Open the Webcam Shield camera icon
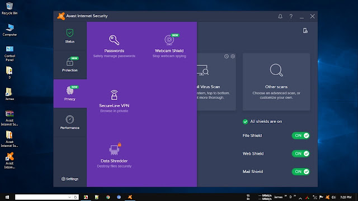 (x=169, y=40)
